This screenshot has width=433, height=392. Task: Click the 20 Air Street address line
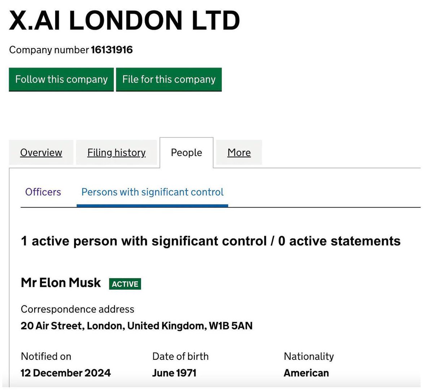[x=136, y=326]
